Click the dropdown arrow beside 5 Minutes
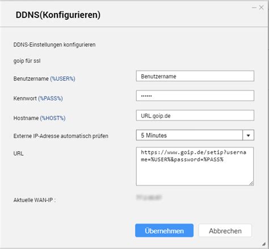This screenshot has height=249, width=269. coord(248,135)
